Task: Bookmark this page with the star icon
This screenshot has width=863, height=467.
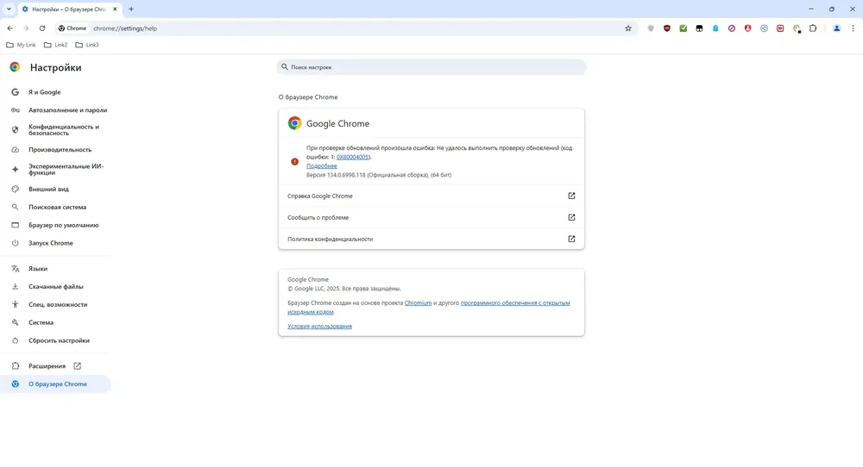Action: 628,28
